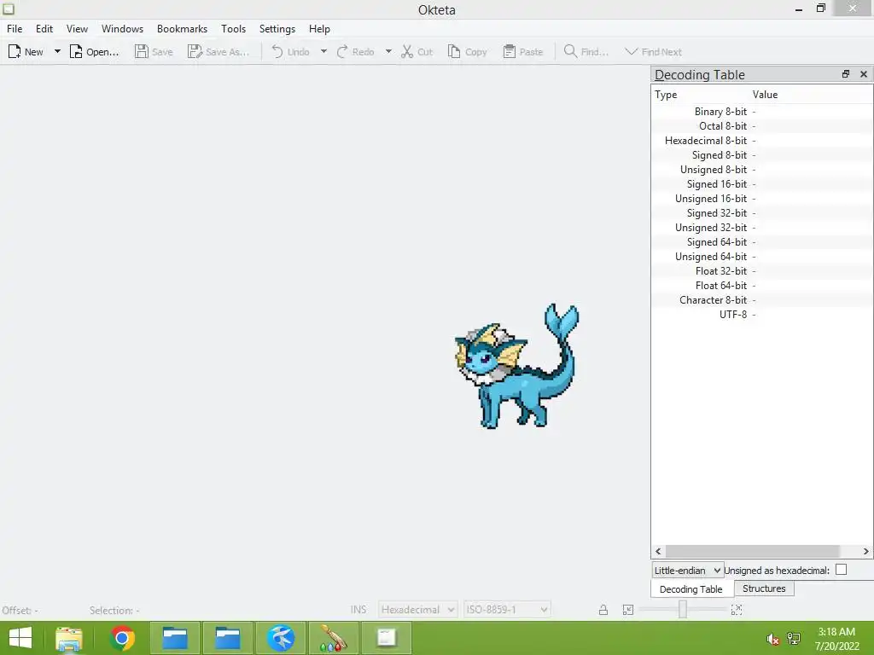Close the Decoding Table panel
Viewport: 874px width, 655px height.
pyautogui.click(x=864, y=73)
